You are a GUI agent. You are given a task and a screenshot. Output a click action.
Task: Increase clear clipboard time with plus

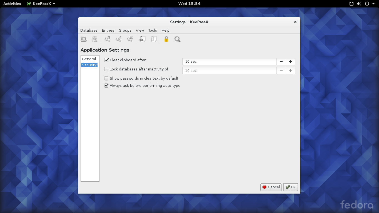[x=290, y=62]
